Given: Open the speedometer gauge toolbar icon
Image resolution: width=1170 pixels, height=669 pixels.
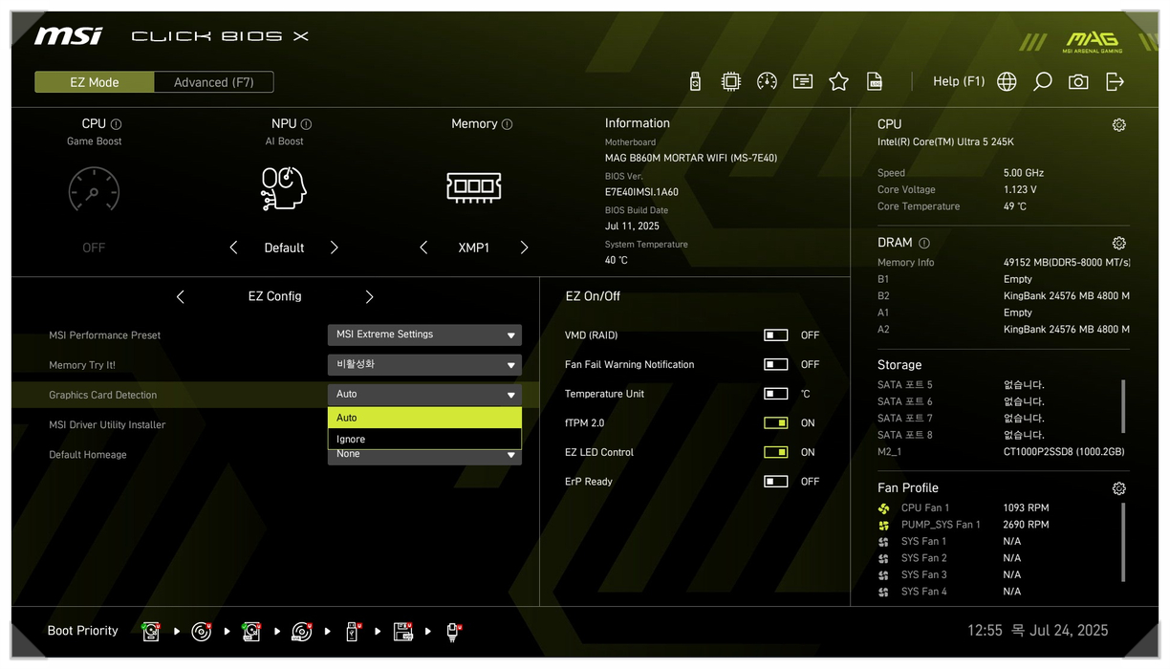Looking at the screenshot, I should (767, 82).
